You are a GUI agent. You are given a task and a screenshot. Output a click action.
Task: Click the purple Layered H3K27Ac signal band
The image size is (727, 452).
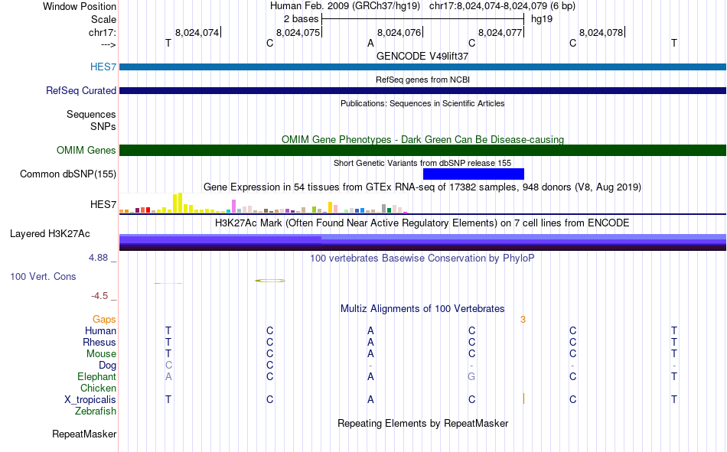pos(422,242)
